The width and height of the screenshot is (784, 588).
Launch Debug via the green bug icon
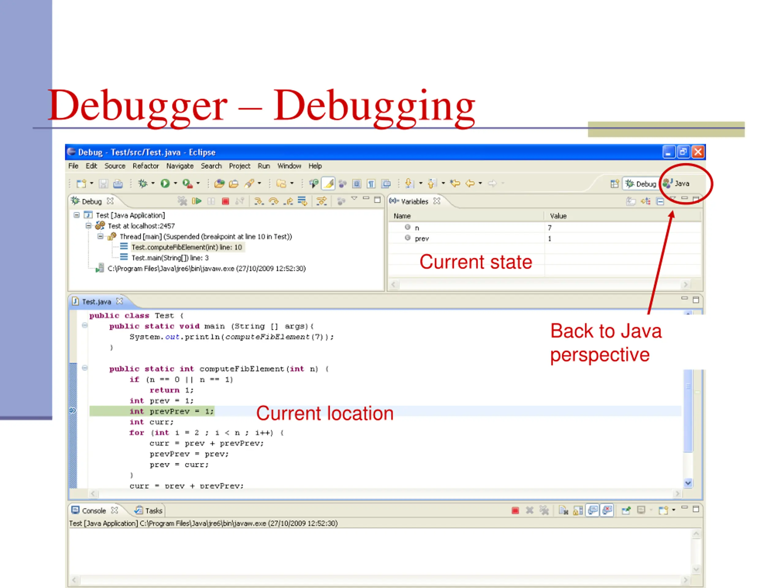pyautogui.click(x=142, y=183)
